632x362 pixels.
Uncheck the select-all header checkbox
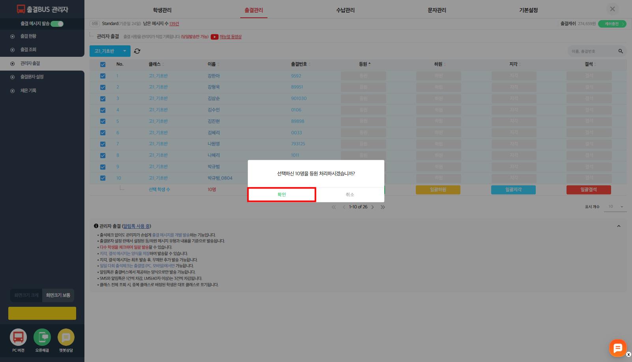(x=103, y=64)
